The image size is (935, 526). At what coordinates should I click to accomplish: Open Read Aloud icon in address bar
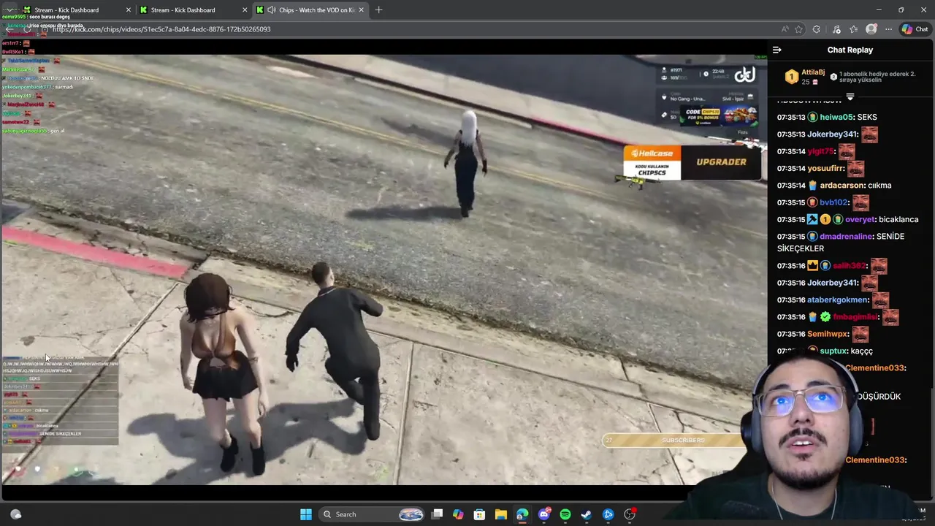[785, 29]
